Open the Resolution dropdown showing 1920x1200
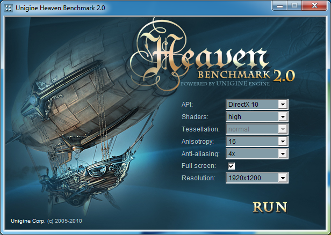 [x=257, y=178]
